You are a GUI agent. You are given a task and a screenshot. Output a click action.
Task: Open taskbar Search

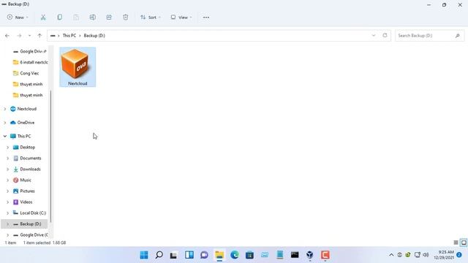[x=159, y=255]
